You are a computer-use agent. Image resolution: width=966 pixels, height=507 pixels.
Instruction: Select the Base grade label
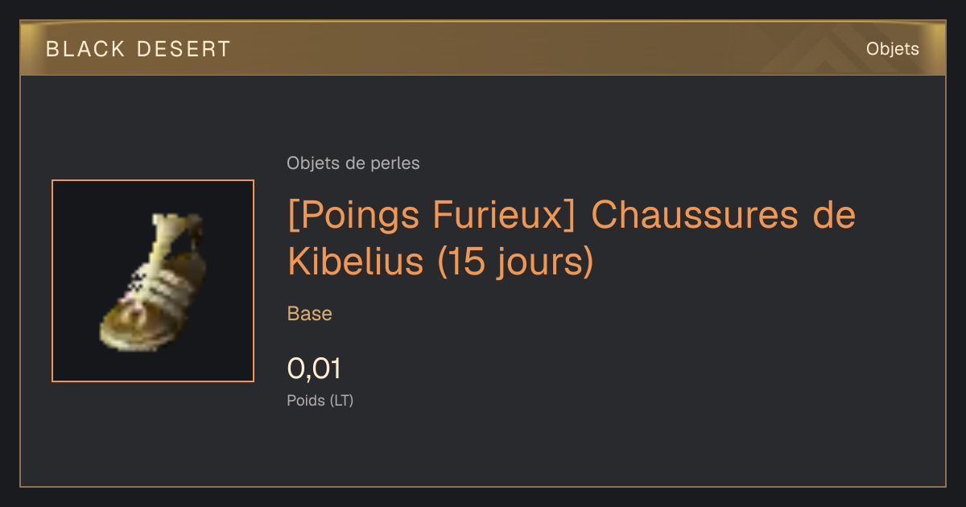tap(310, 314)
